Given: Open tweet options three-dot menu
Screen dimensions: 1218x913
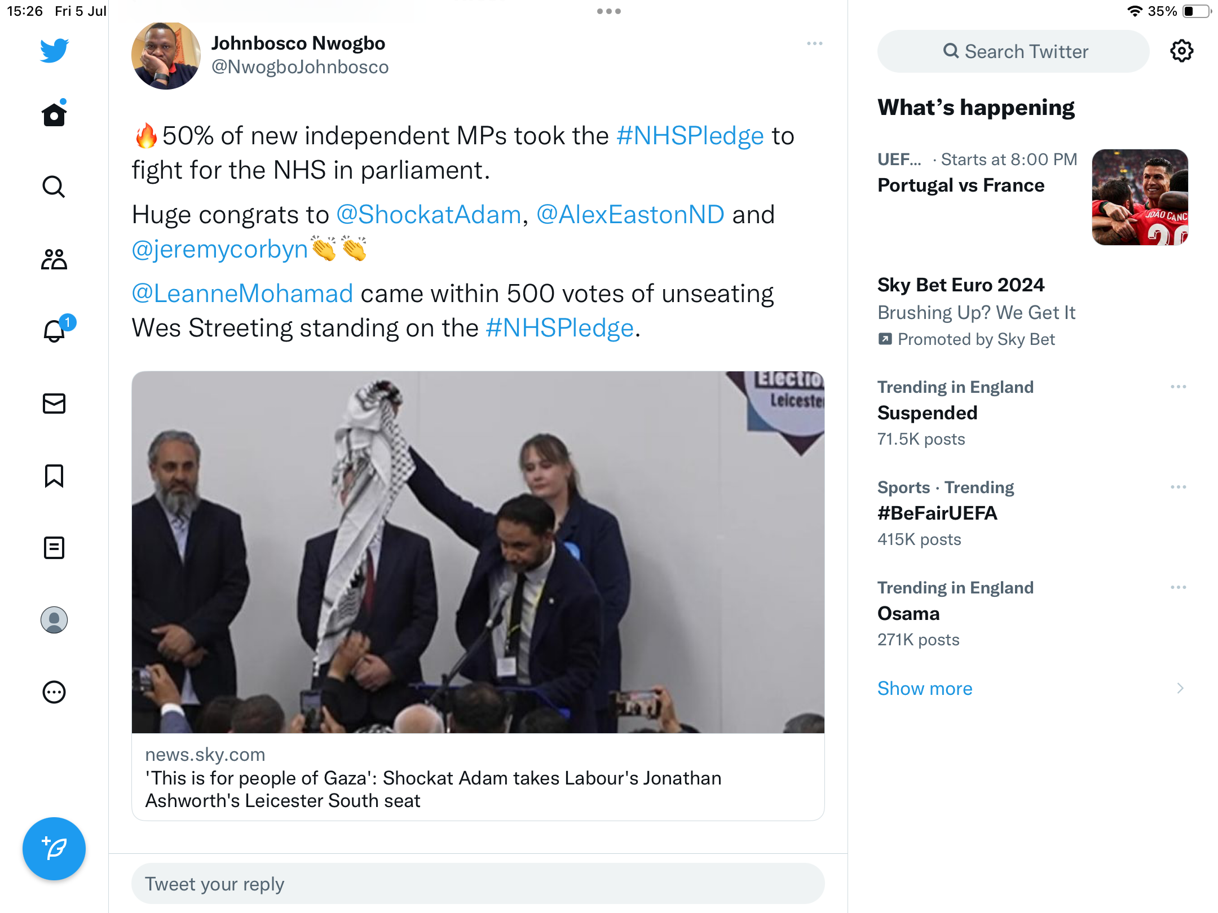Looking at the screenshot, I should coord(814,43).
